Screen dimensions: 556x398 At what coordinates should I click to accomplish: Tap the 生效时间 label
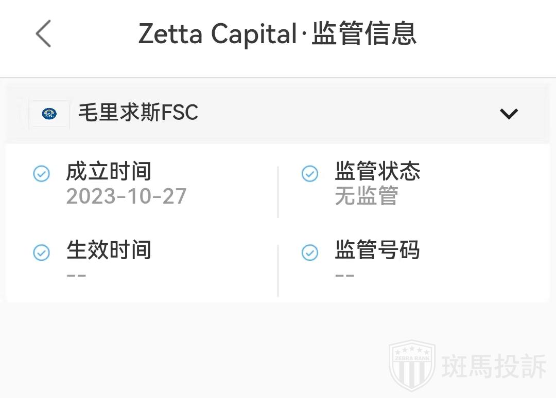point(109,250)
